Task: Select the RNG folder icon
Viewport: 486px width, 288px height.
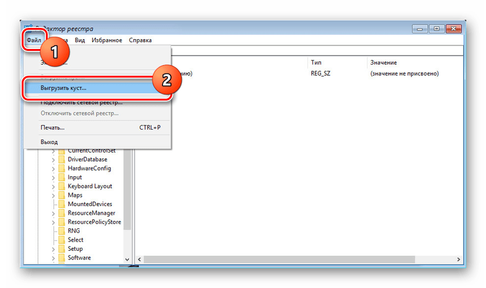Action: click(x=62, y=231)
